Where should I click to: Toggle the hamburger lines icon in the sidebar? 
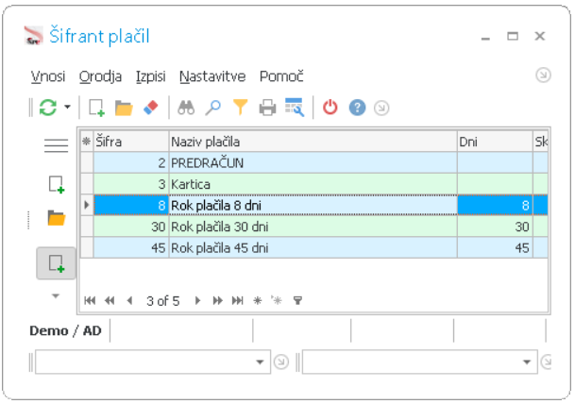coord(56,145)
